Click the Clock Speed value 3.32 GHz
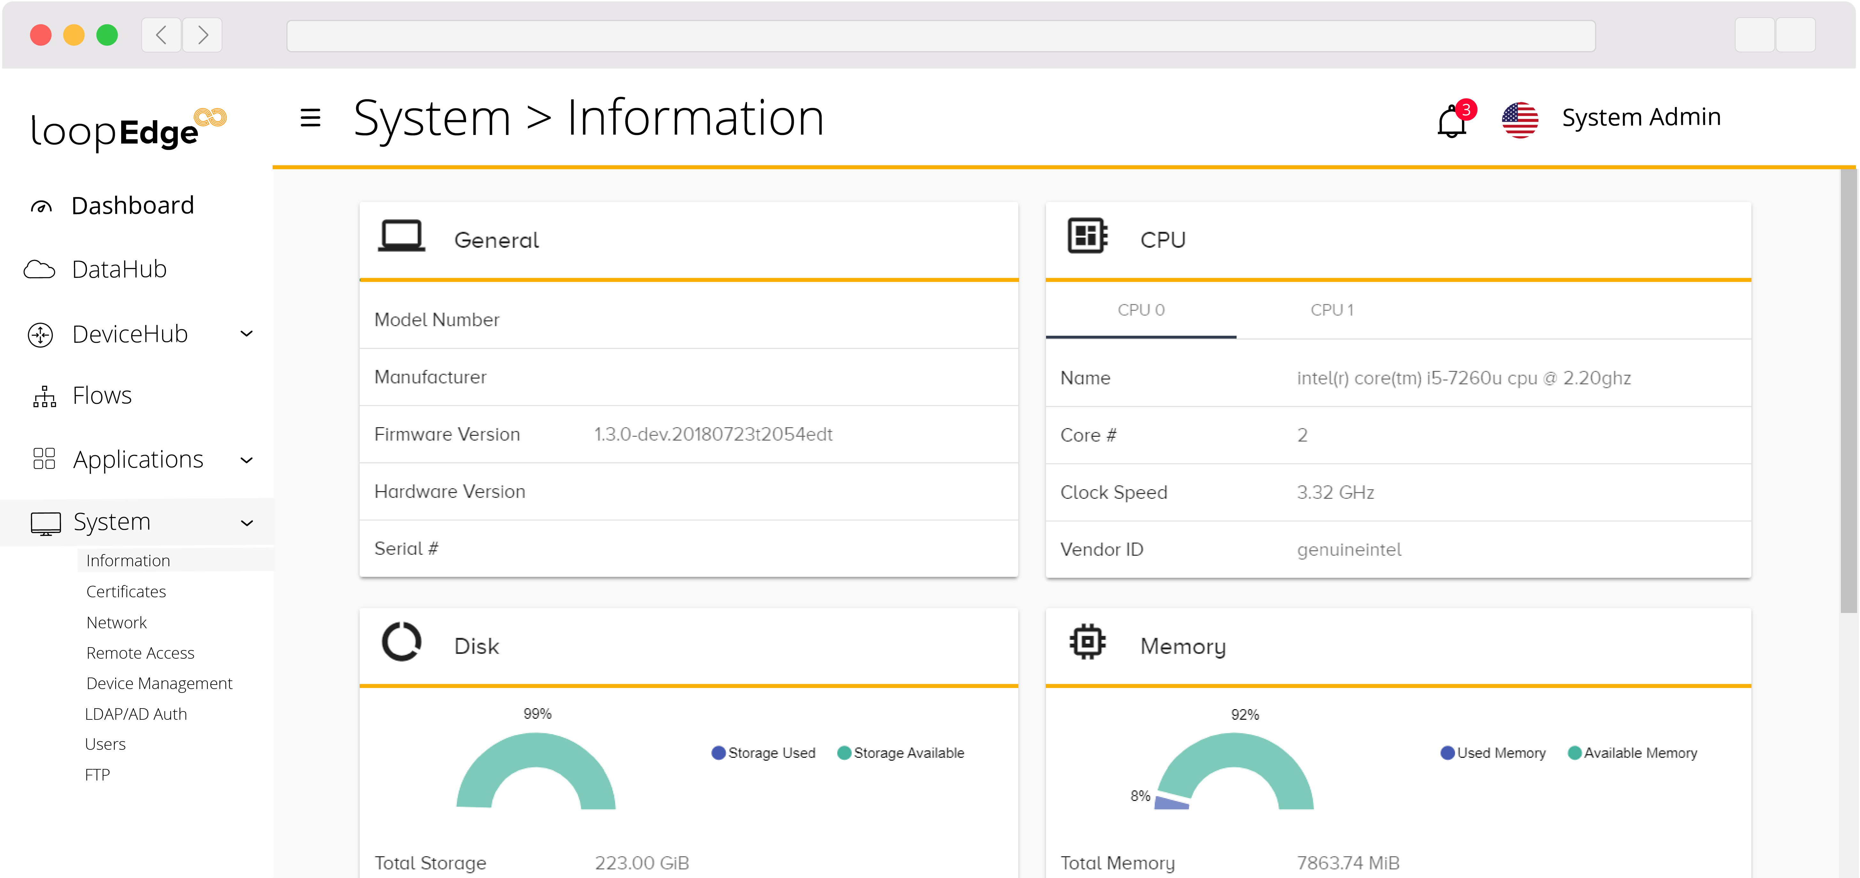 point(1335,492)
